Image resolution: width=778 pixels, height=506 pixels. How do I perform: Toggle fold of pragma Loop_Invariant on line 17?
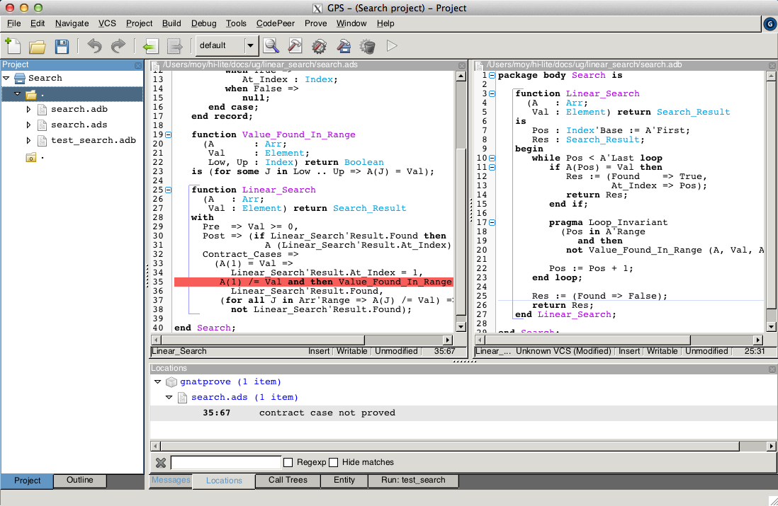(x=492, y=222)
